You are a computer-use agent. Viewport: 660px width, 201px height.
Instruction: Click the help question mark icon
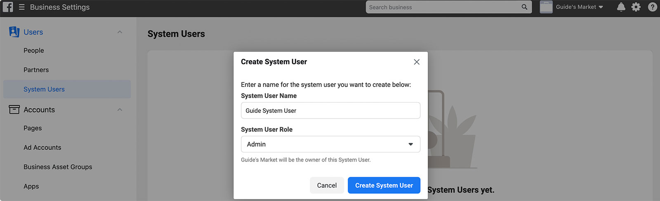coord(652,7)
